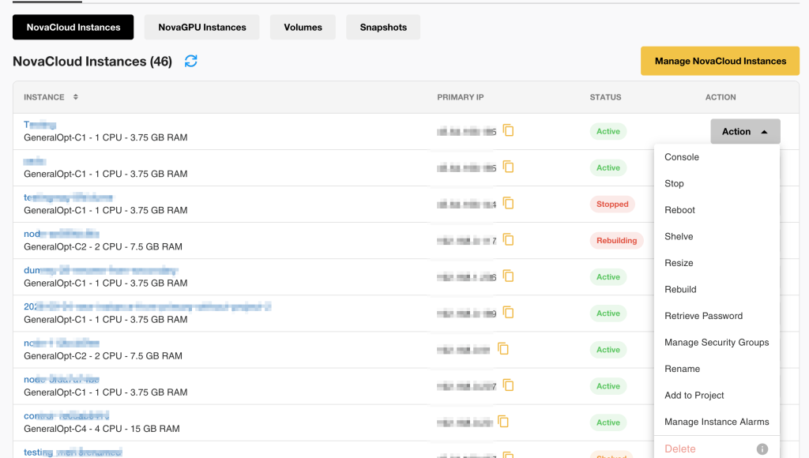The image size is (809, 458).
Task: Choose Console from the Action menu
Action: coord(682,157)
